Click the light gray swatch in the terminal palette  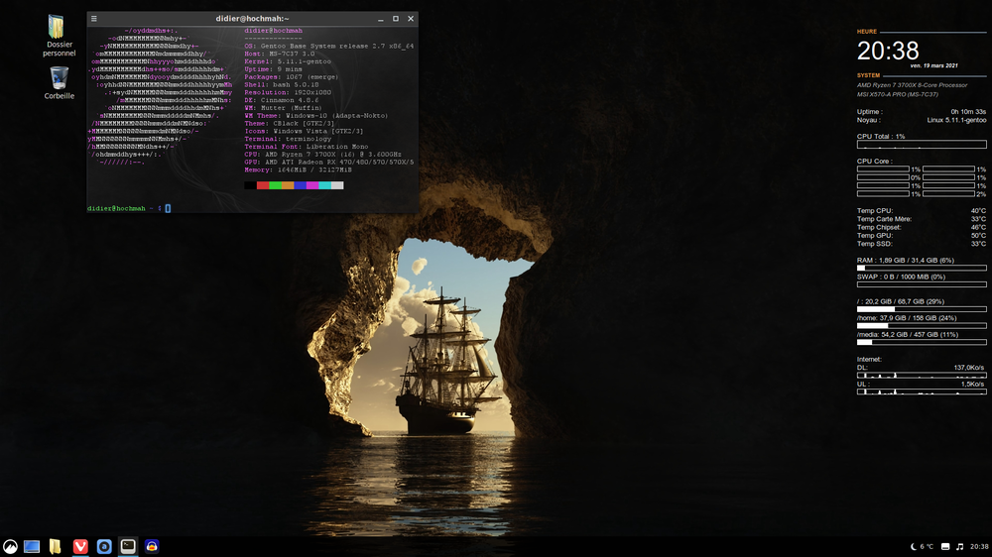(x=337, y=185)
